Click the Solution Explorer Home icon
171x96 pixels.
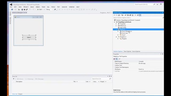tap(119, 15)
